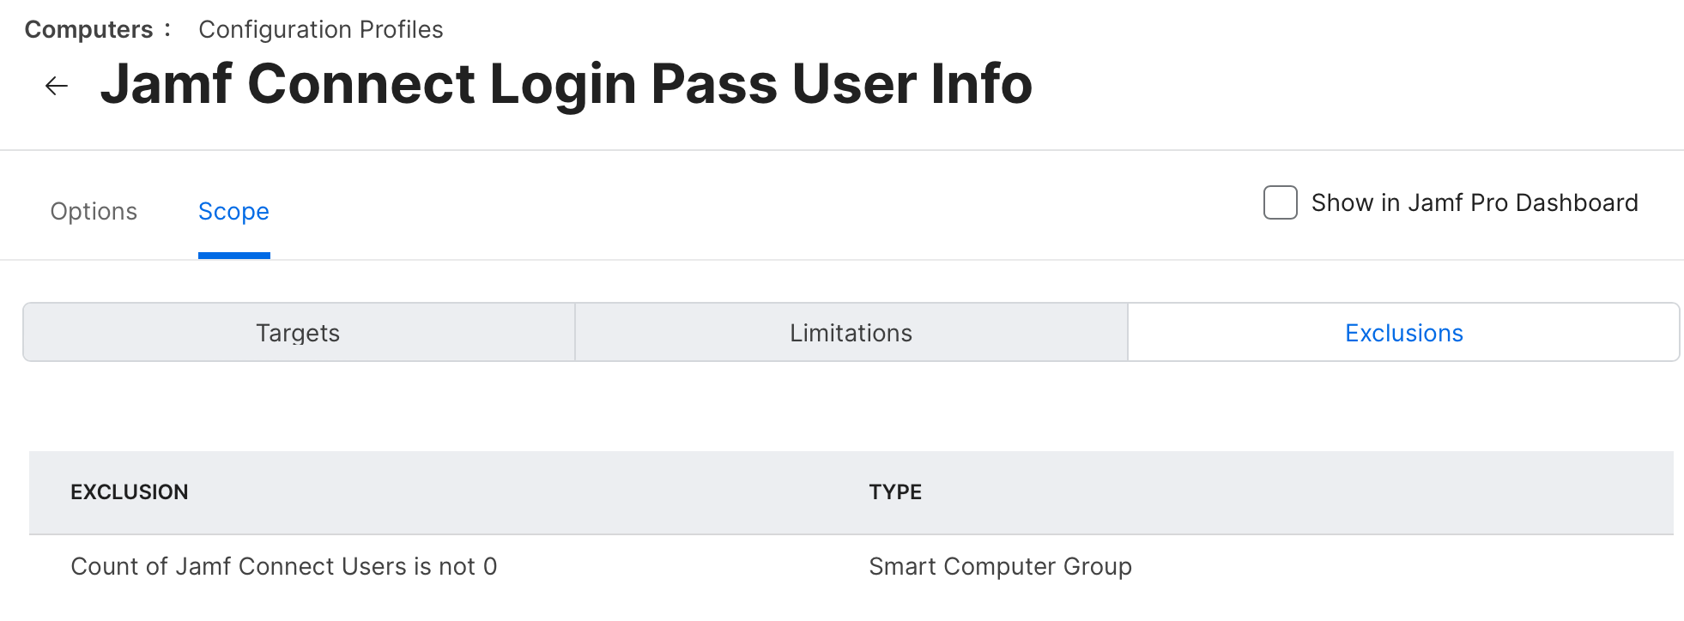Click the Show in Jamf Pro Dashboard label
This screenshot has height=621, width=1684.
click(x=1474, y=203)
